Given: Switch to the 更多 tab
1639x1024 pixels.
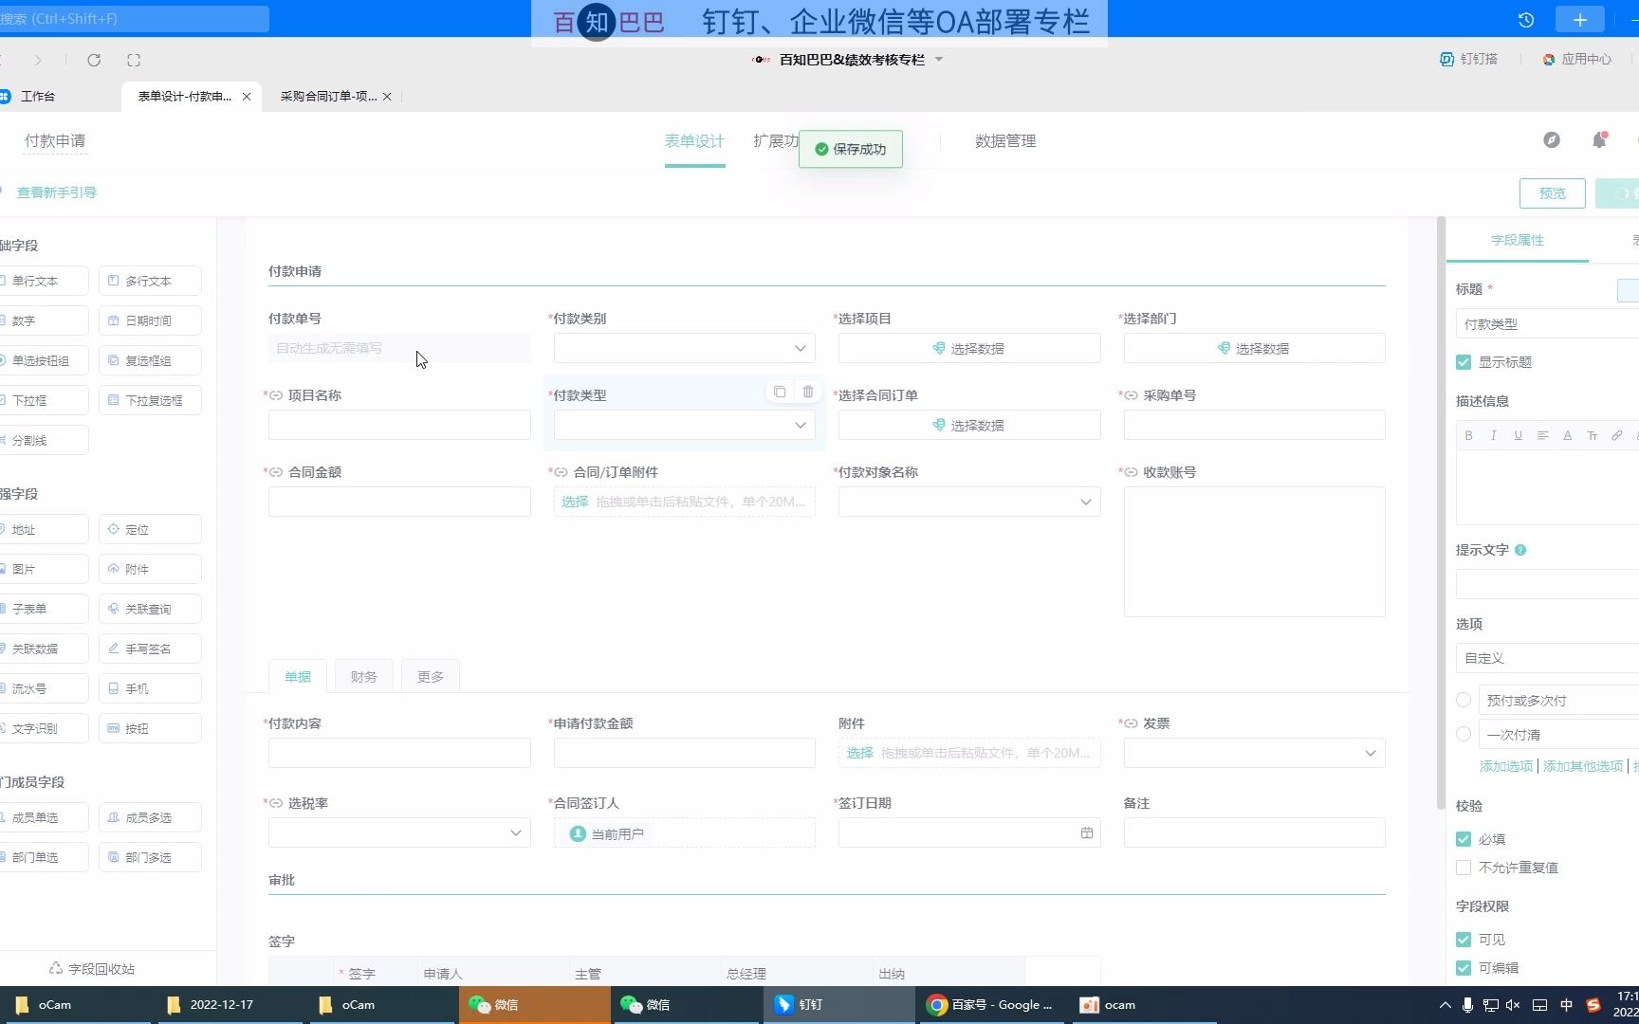Looking at the screenshot, I should point(431,677).
